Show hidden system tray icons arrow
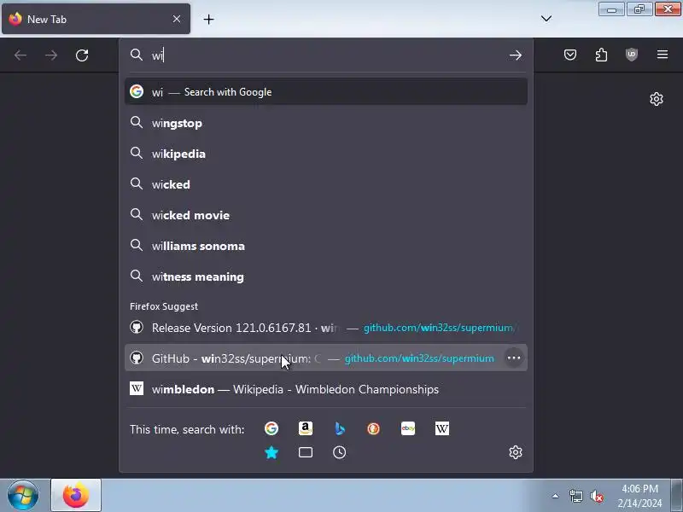Screen dimensions: 683x512 (556, 496)
